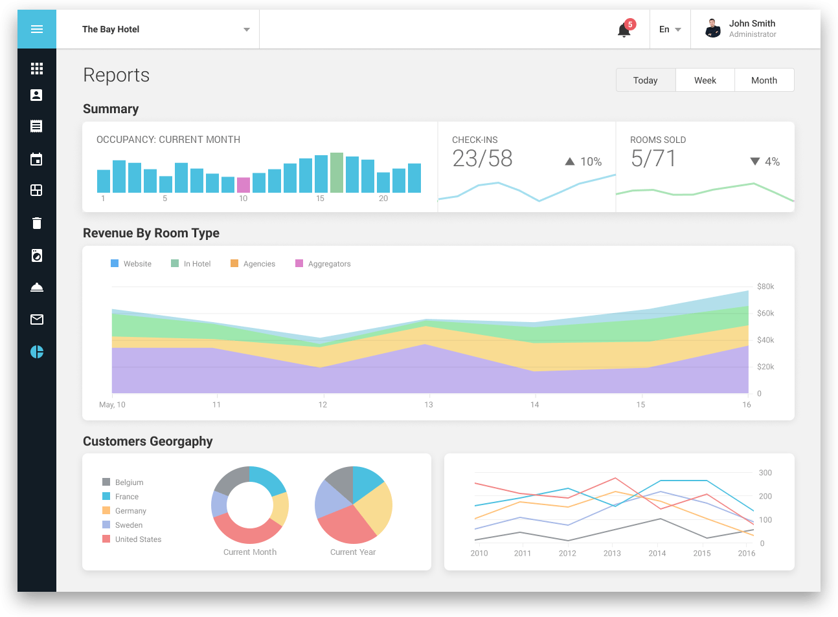Select the room service cloche icon
Viewport: 838px width, 617px height.
[x=36, y=287]
